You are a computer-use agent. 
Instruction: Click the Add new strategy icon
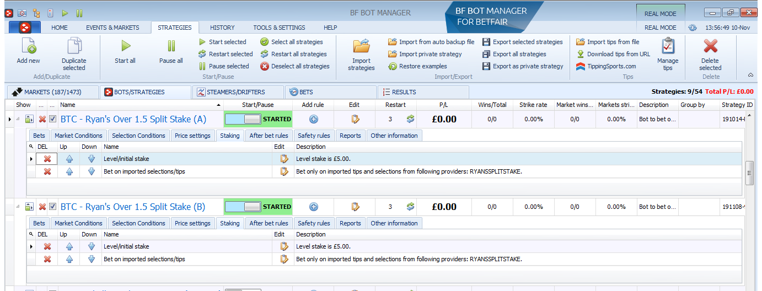28,46
